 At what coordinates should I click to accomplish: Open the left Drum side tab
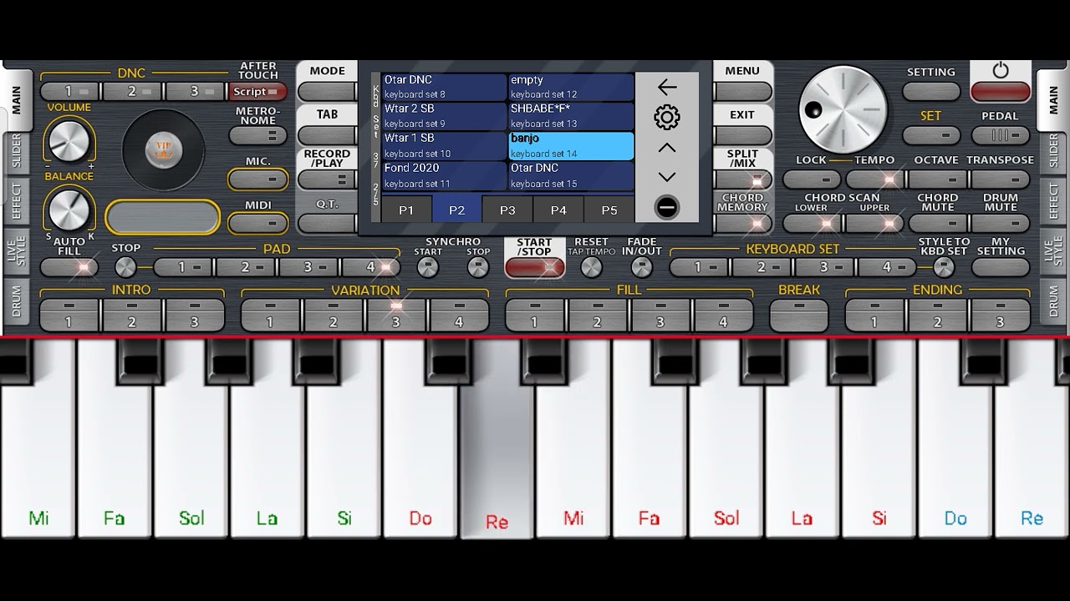(17, 300)
